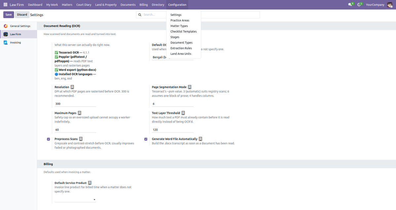Select Extraction Rules menu entry
Viewport: 396px width, 210px height.
tap(184, 48)
